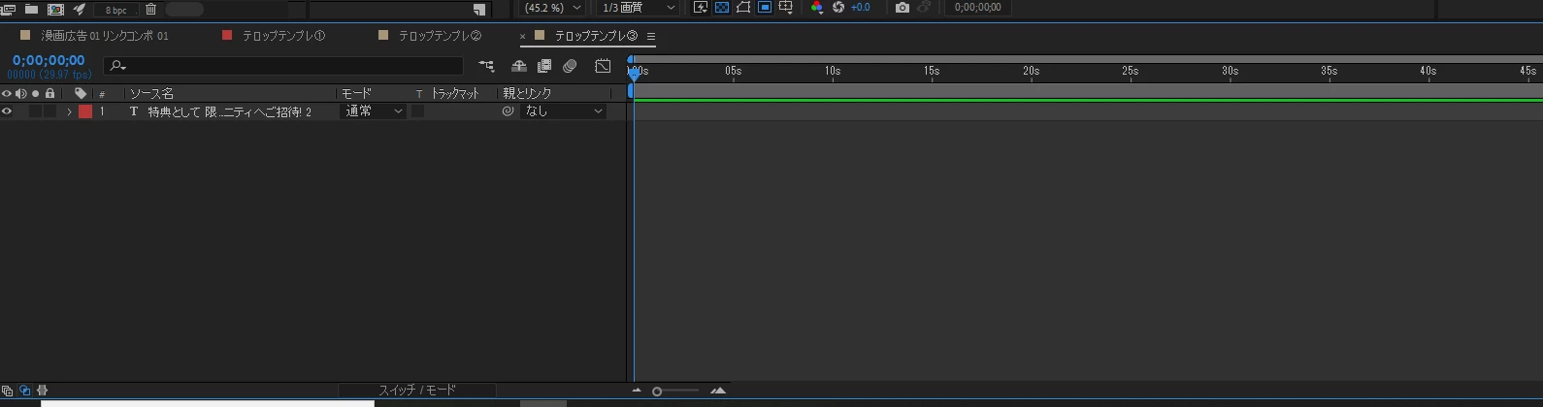The image size is (1543, 407).
Task: Click the トラックマット column header
Action: [455, 94]
